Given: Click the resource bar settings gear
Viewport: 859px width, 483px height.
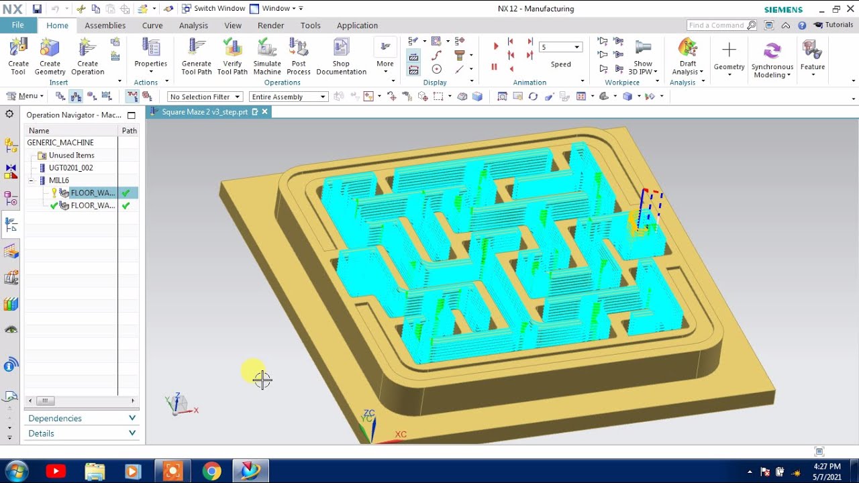Looking at the screenshot, I should [x=9, y=114].
